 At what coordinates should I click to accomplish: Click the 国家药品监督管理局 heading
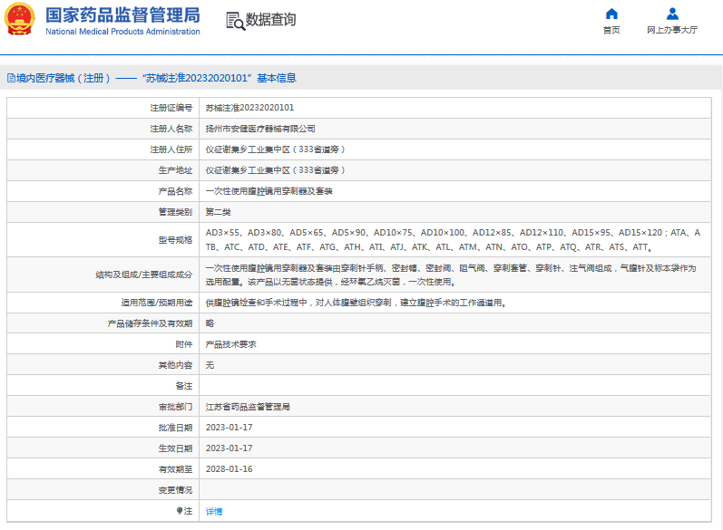click(122, 15)
